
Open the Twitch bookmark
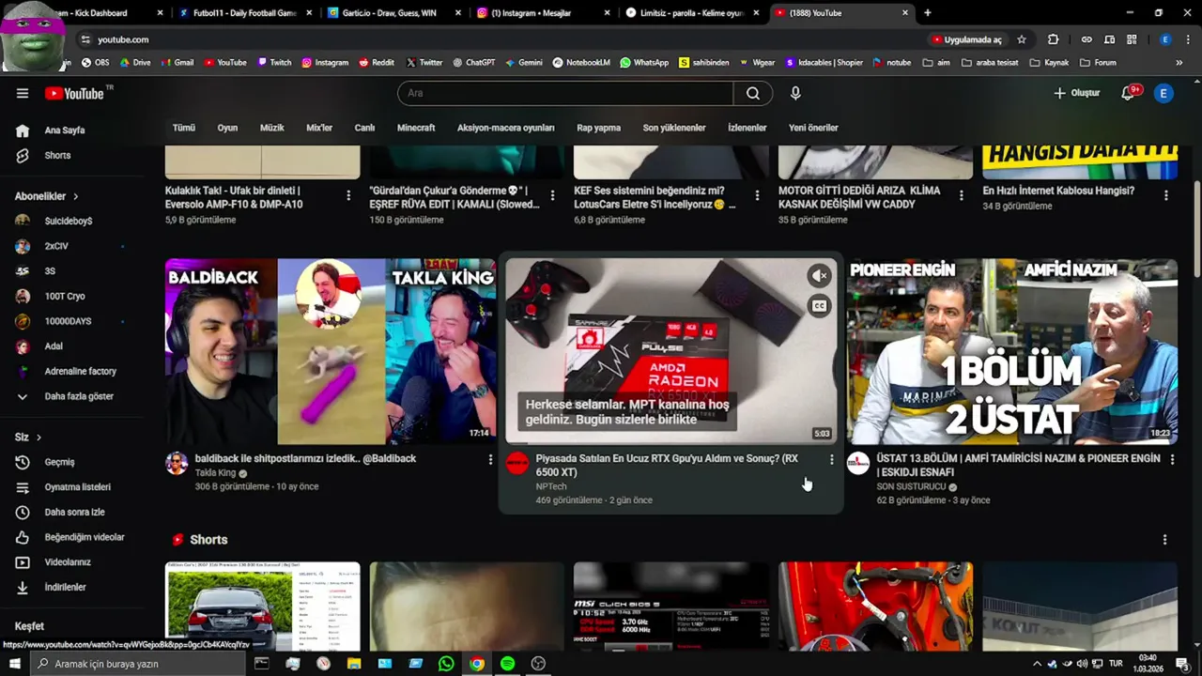(x=274, y=63)
